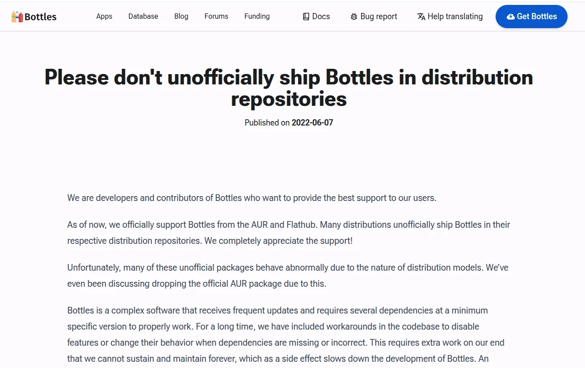Click the cloud download icon in Get Bottles
This screenshot has height=368, width=585.
[511, 17]
